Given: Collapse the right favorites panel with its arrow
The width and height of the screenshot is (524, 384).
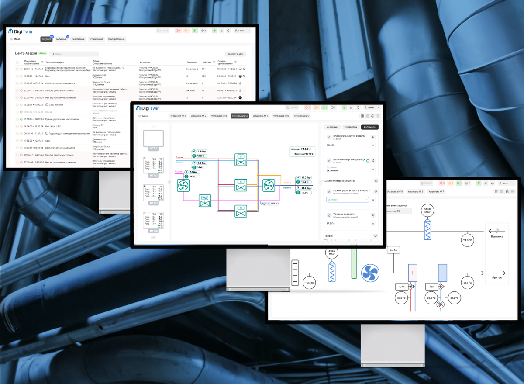Looking at the screenshot, I should pyautogui.click(x=321, y=182).
